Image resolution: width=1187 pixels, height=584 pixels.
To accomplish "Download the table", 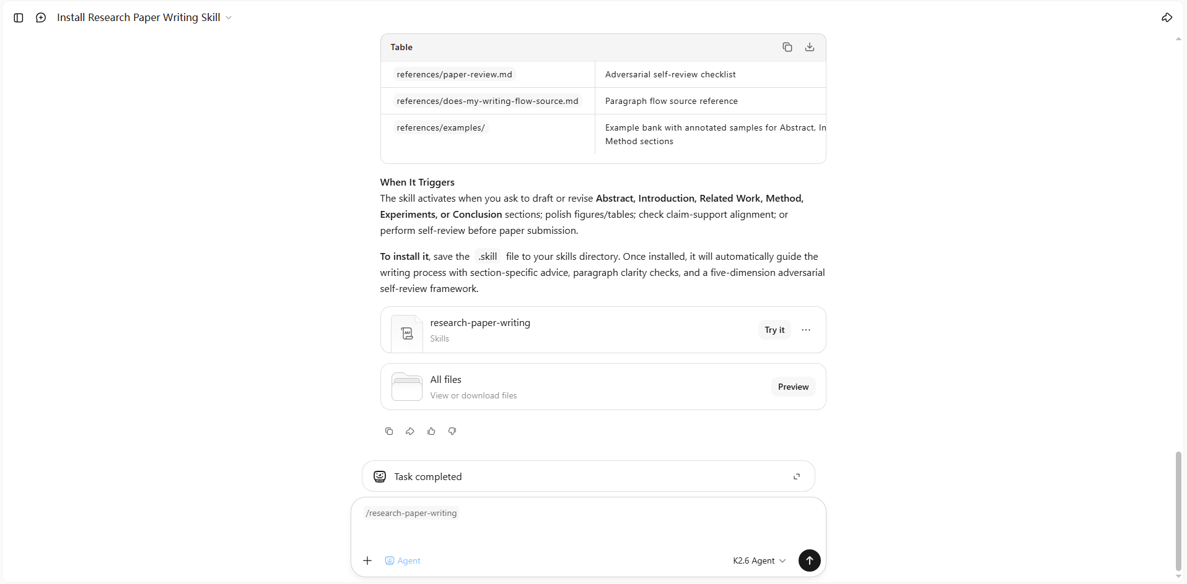I will tap(810, 47).
